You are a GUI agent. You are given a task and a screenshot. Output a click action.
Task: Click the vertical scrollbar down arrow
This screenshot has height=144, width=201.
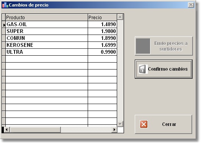[x=120, y=124]
